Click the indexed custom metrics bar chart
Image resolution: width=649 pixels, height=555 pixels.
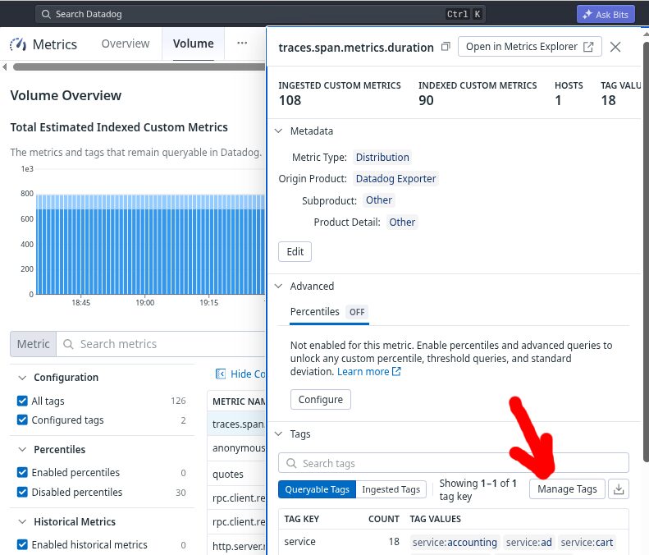pos(151,245)
